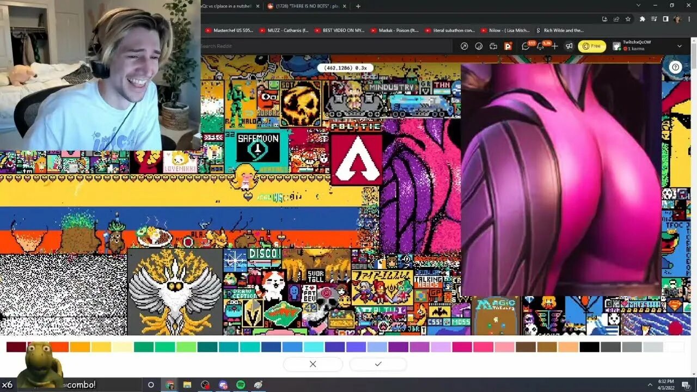
Task: Select the dark gray color swatch
Action: [x=610, y=347]
